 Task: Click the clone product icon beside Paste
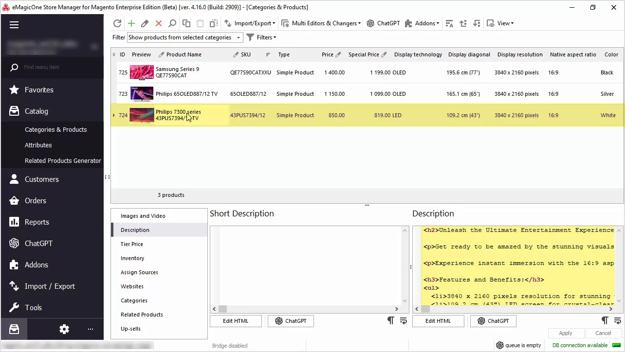(x=213, y=23)
